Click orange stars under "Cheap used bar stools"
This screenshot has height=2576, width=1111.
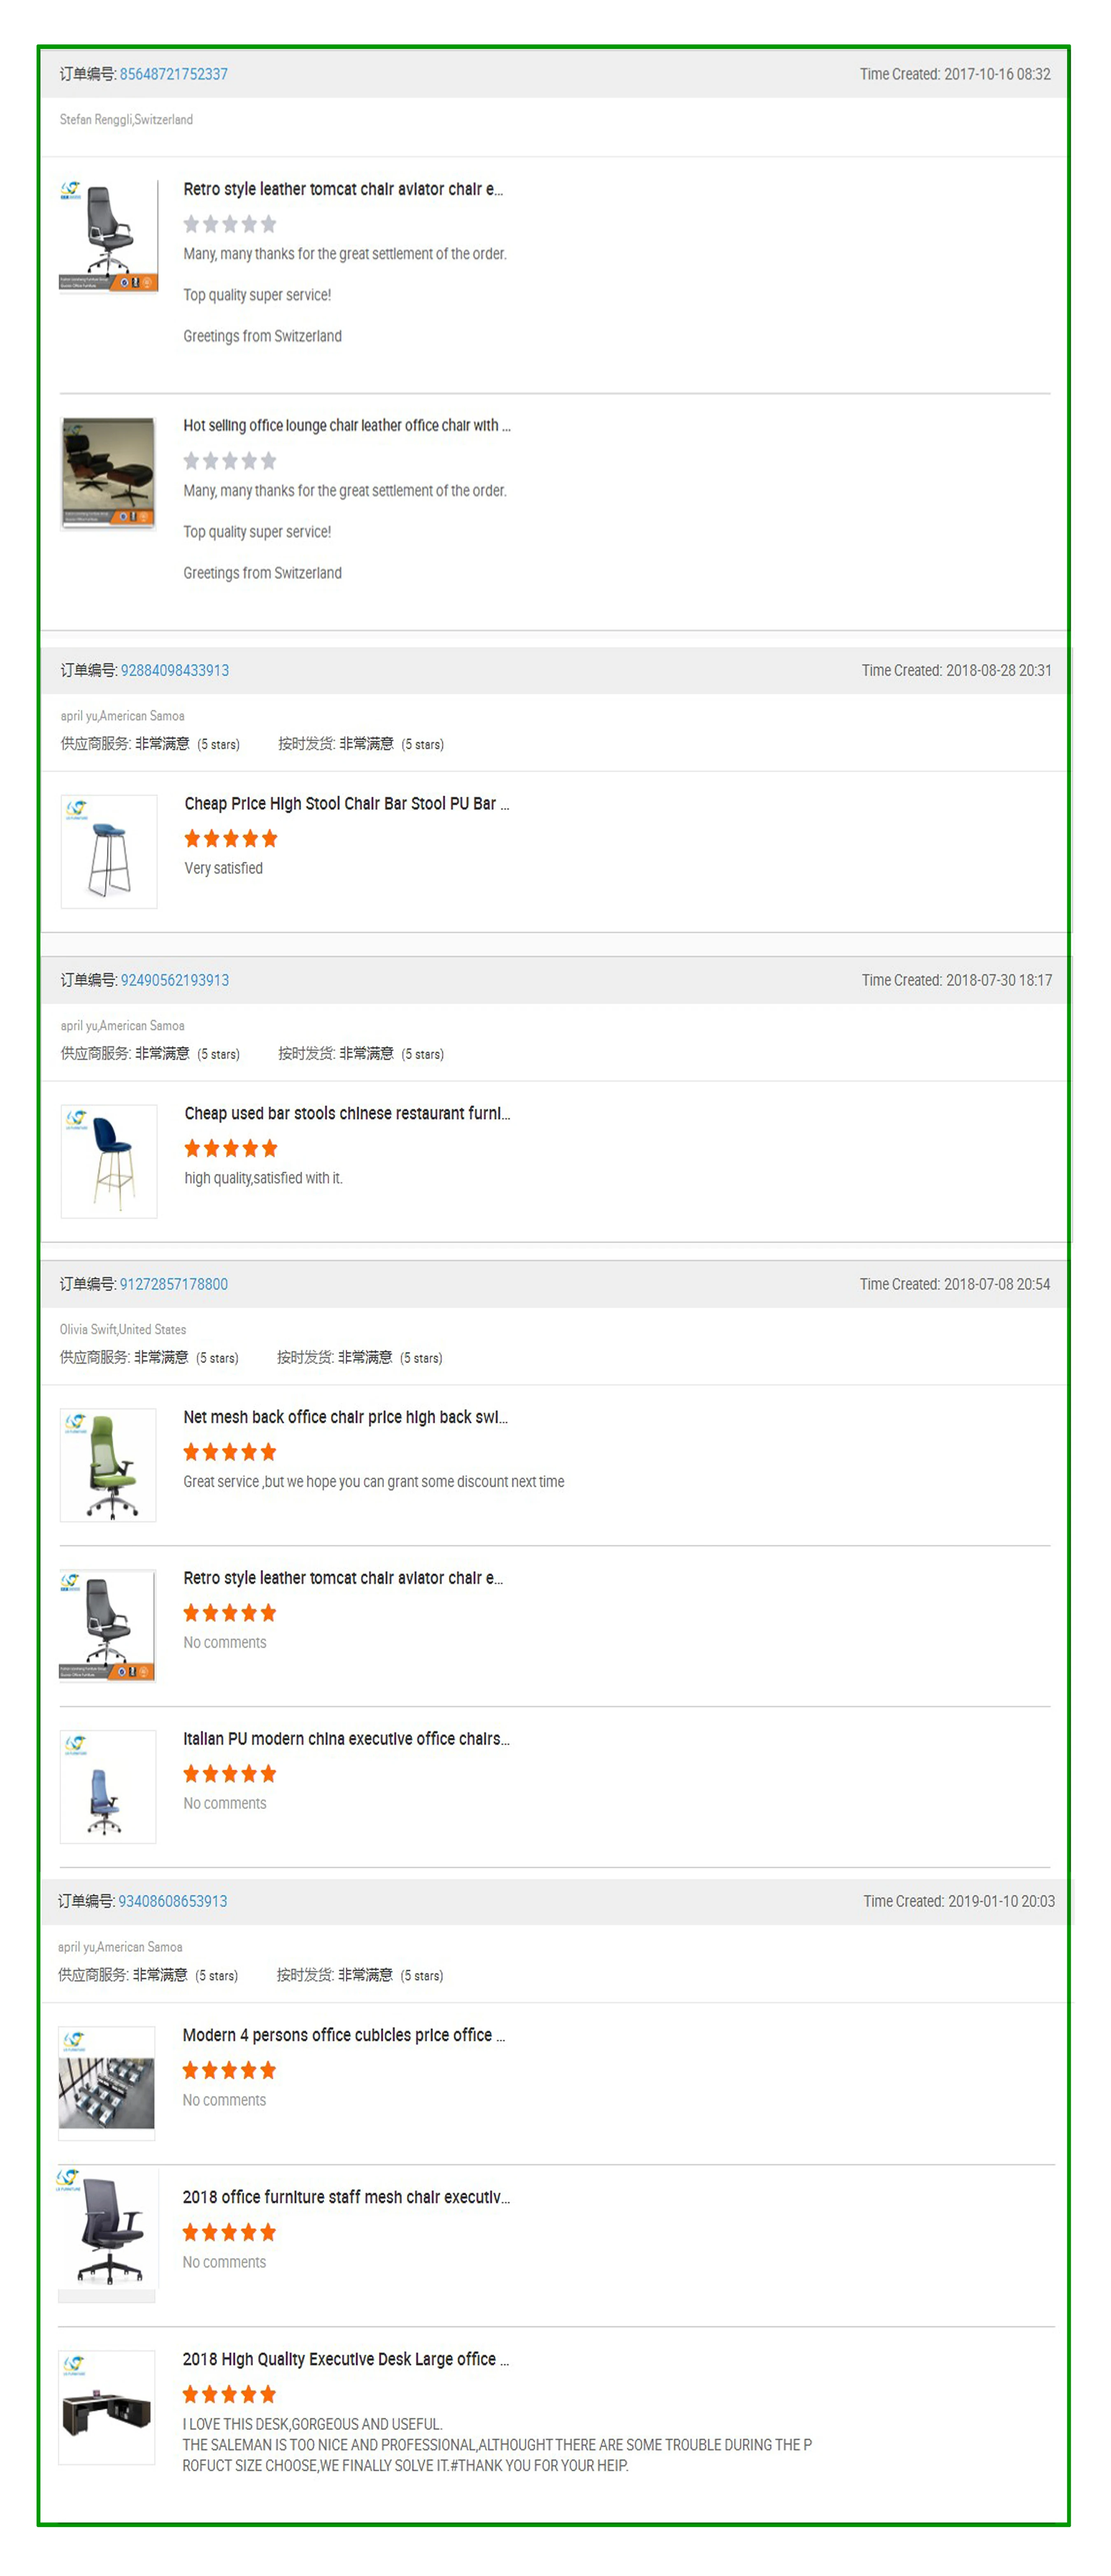pos(231,1149)
